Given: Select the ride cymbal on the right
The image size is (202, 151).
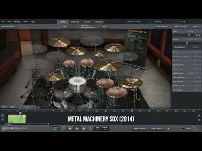Looking at the screenshot, I should [x=131, y=83].
